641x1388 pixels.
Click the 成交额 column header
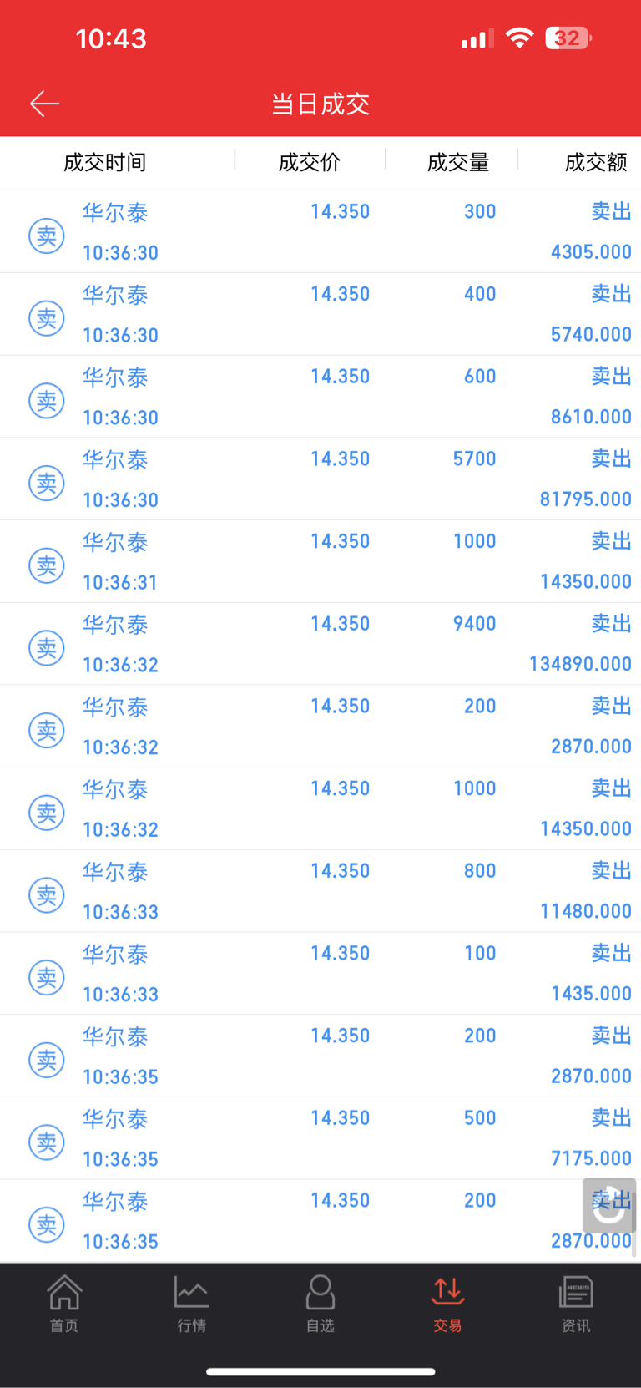595,162
